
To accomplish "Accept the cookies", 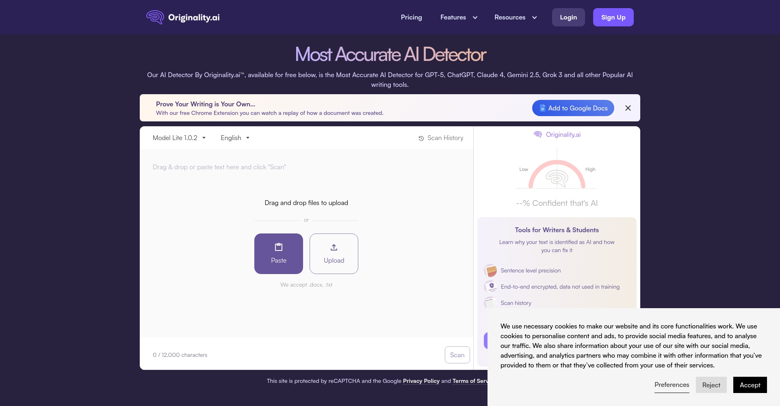I will [x=750, y=385].
